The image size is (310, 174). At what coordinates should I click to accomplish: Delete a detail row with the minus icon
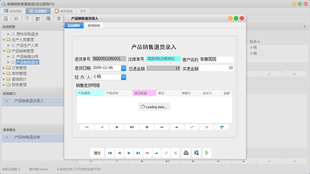161,127
